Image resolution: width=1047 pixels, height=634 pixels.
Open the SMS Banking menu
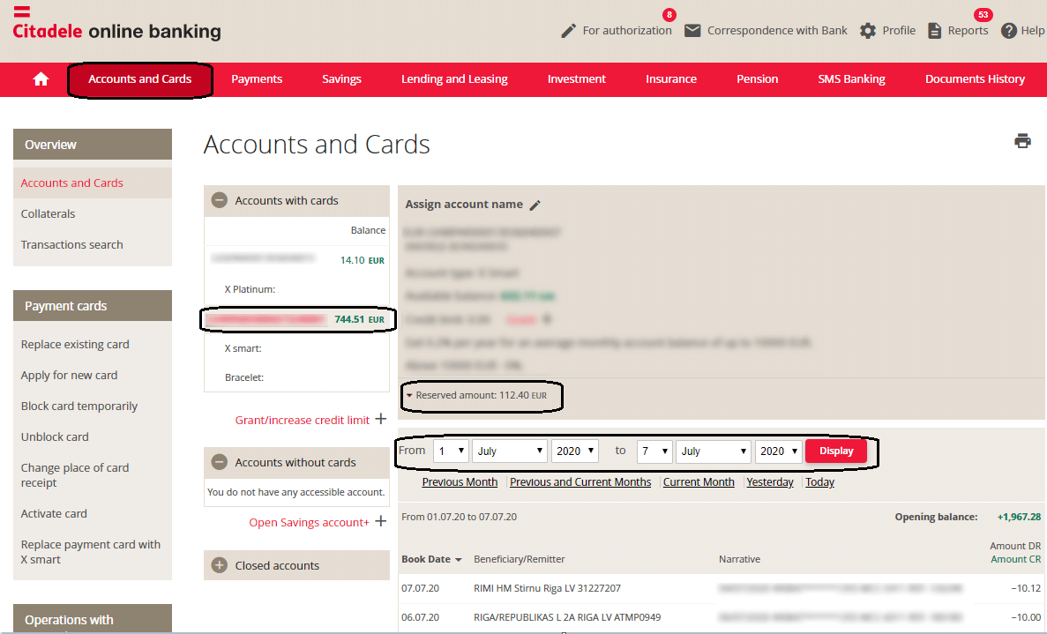pyautogui.click(x=851, y=79)
